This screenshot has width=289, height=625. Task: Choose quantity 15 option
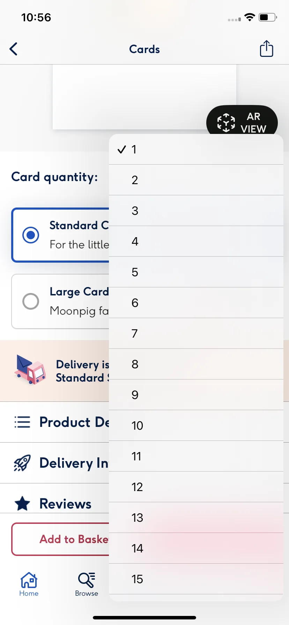point(196,579)
